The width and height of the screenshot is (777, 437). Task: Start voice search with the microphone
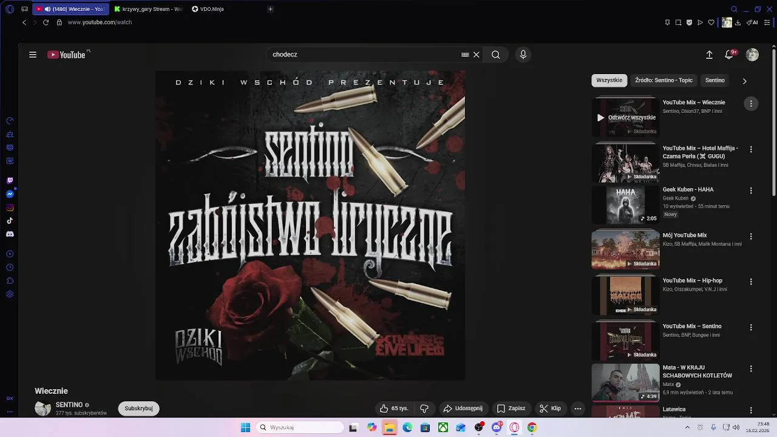point(523,55)
